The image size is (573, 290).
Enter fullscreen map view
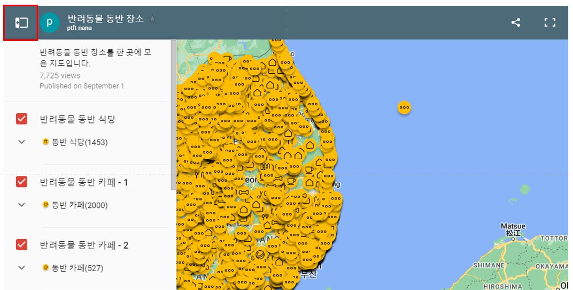[x=549, y=23]
